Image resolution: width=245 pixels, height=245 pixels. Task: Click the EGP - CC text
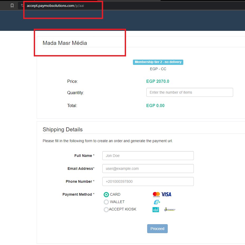(x=158, y=69)
